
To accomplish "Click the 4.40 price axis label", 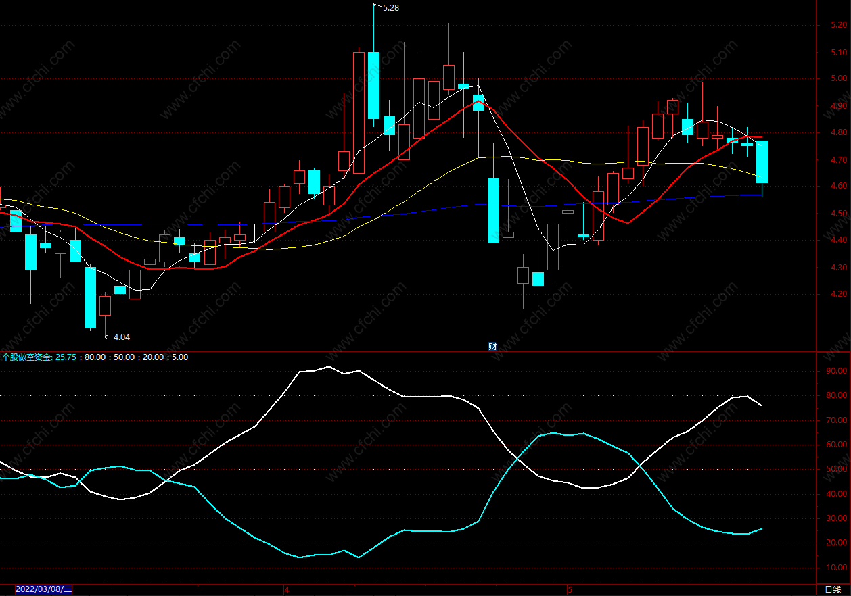I will point(838,240).
